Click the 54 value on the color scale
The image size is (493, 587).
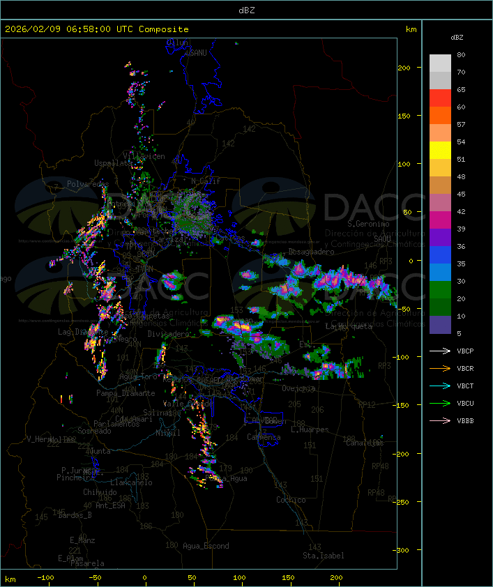pyautogui.click(x=461, y=142)
